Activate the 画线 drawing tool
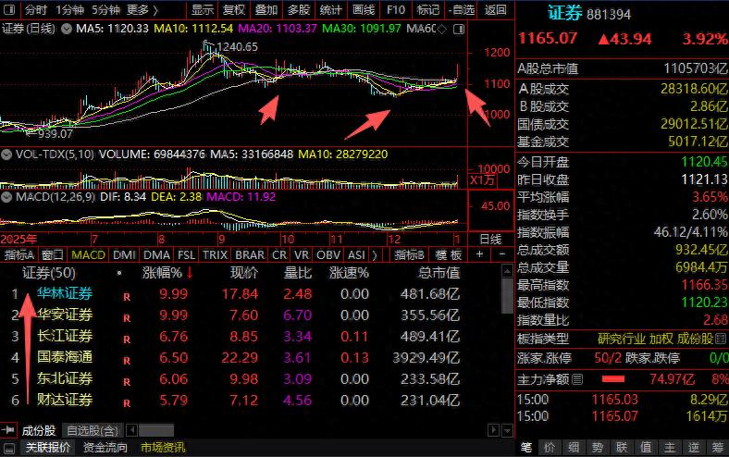 tap(363, 10)
